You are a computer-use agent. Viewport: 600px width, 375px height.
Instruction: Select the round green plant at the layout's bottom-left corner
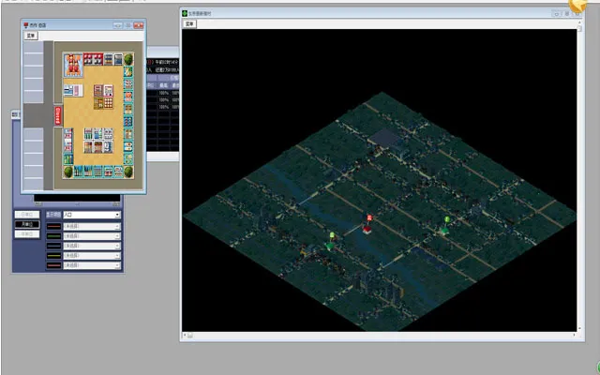click(x=67, y=172)
